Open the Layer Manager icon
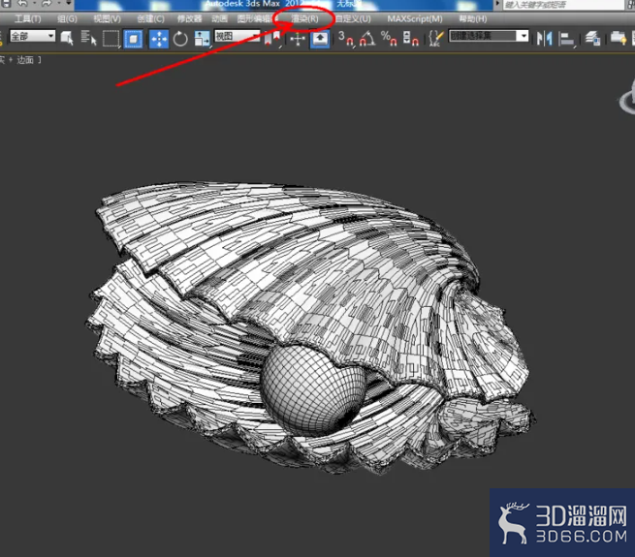This screenshot has width=635, height=557. point(592,39)
